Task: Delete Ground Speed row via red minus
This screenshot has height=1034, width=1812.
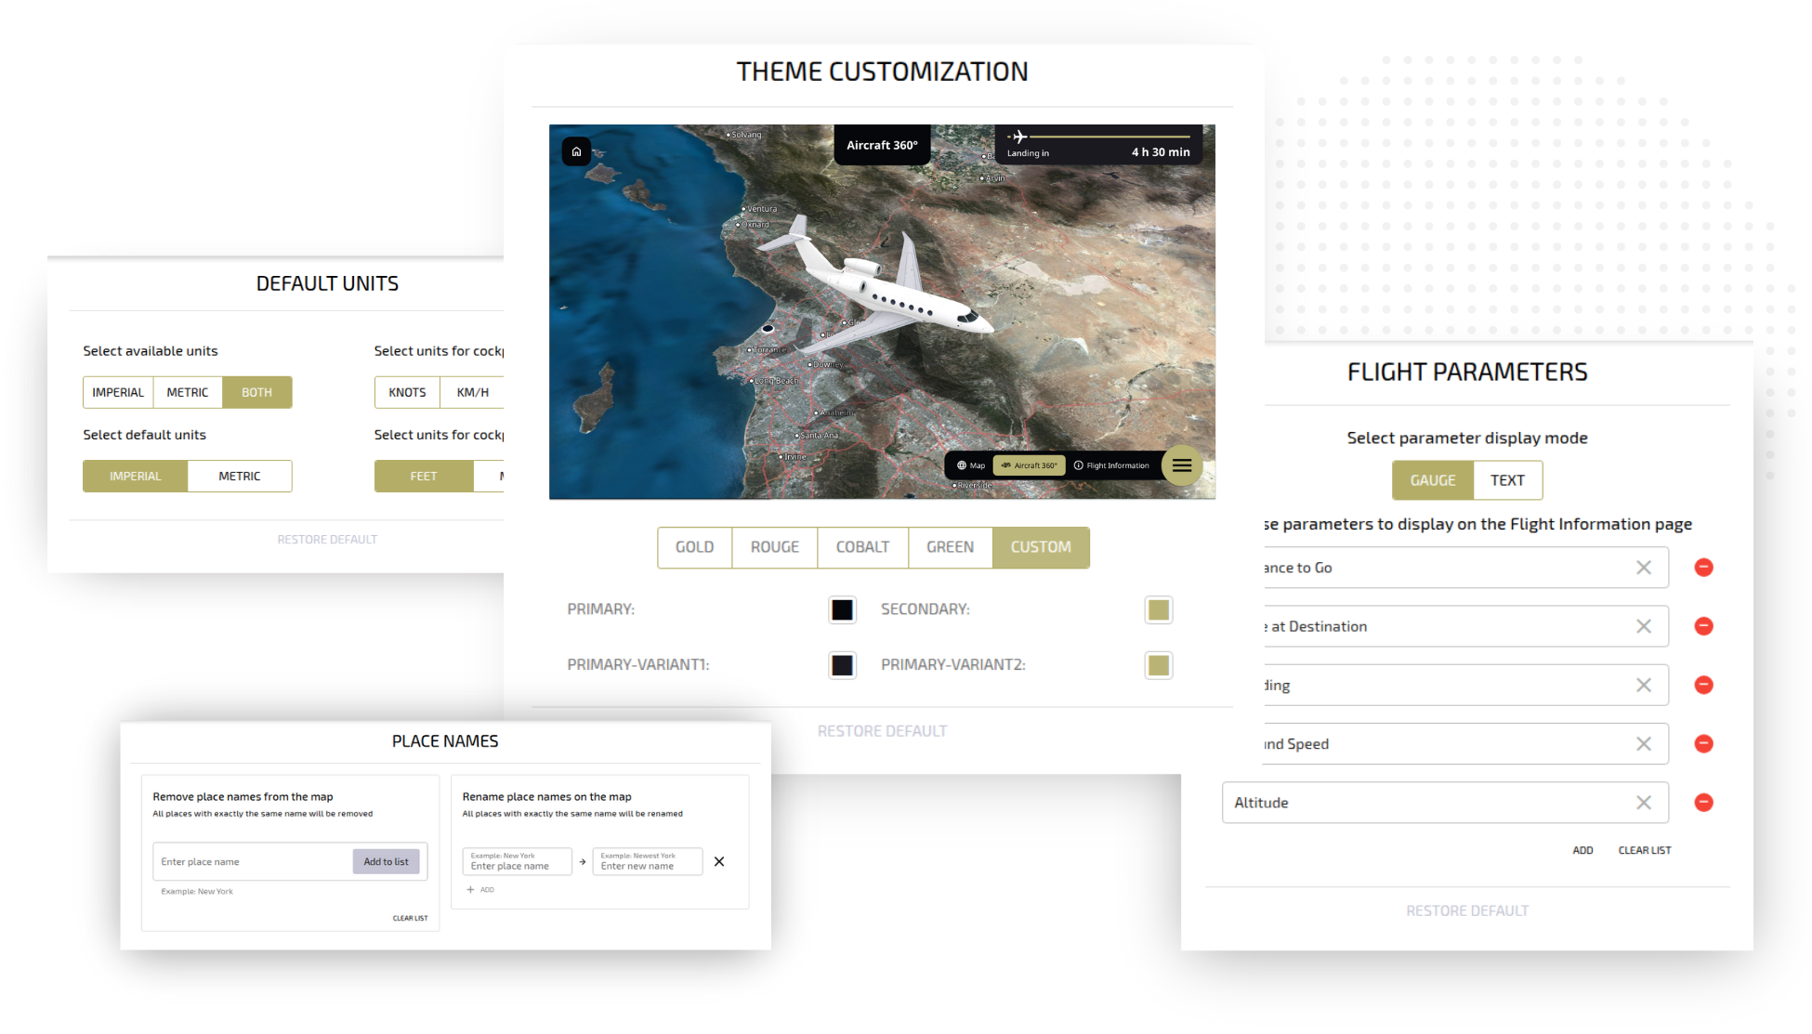Action: click(1703, 744)
